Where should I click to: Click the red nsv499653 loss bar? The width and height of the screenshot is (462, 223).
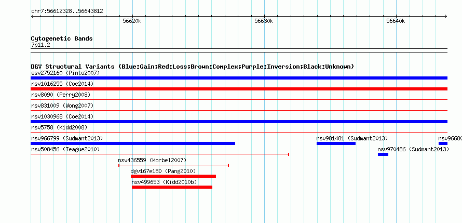click(172, 187)
